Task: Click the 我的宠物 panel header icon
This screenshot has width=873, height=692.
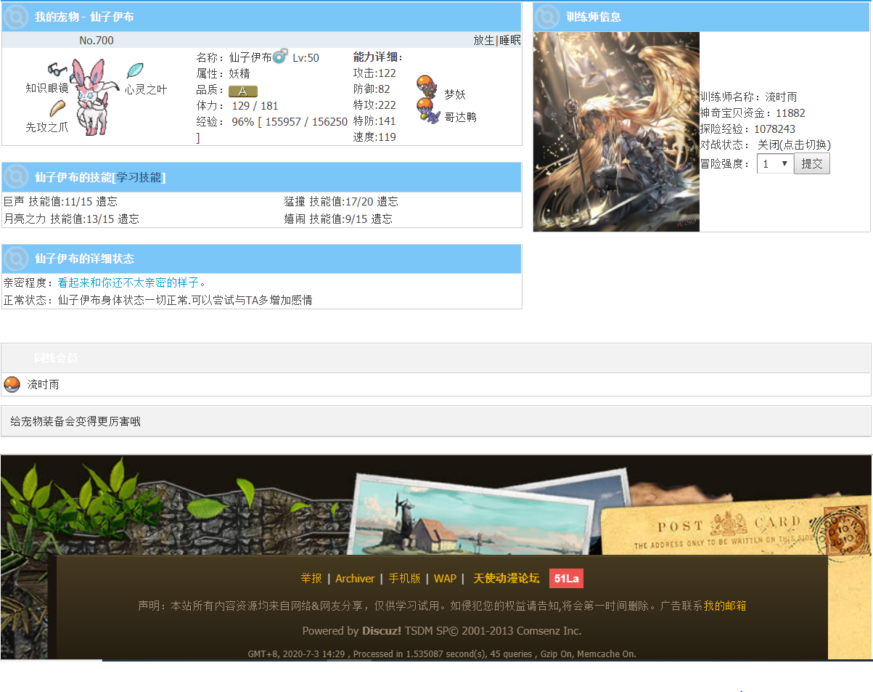Action: [16, 17]
